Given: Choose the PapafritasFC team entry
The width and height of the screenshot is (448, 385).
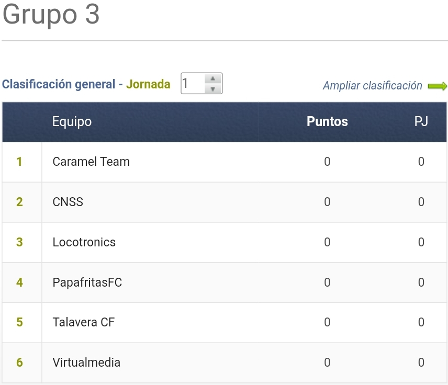Looking at the screenshot, I should pyautogui.click(x=87, y=283).
